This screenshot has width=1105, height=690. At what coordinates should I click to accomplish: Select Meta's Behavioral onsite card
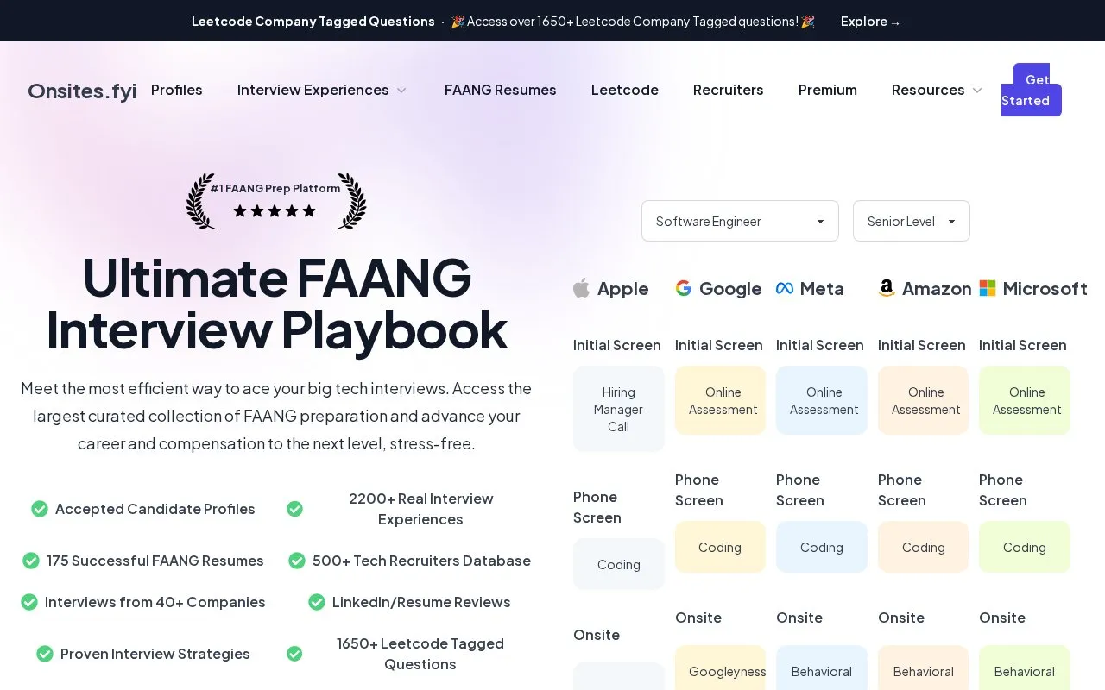tap(822, 668)
